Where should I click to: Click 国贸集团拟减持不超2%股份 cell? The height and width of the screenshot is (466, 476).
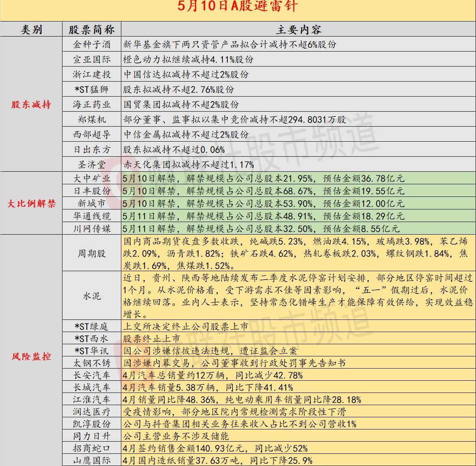(298, 104)
